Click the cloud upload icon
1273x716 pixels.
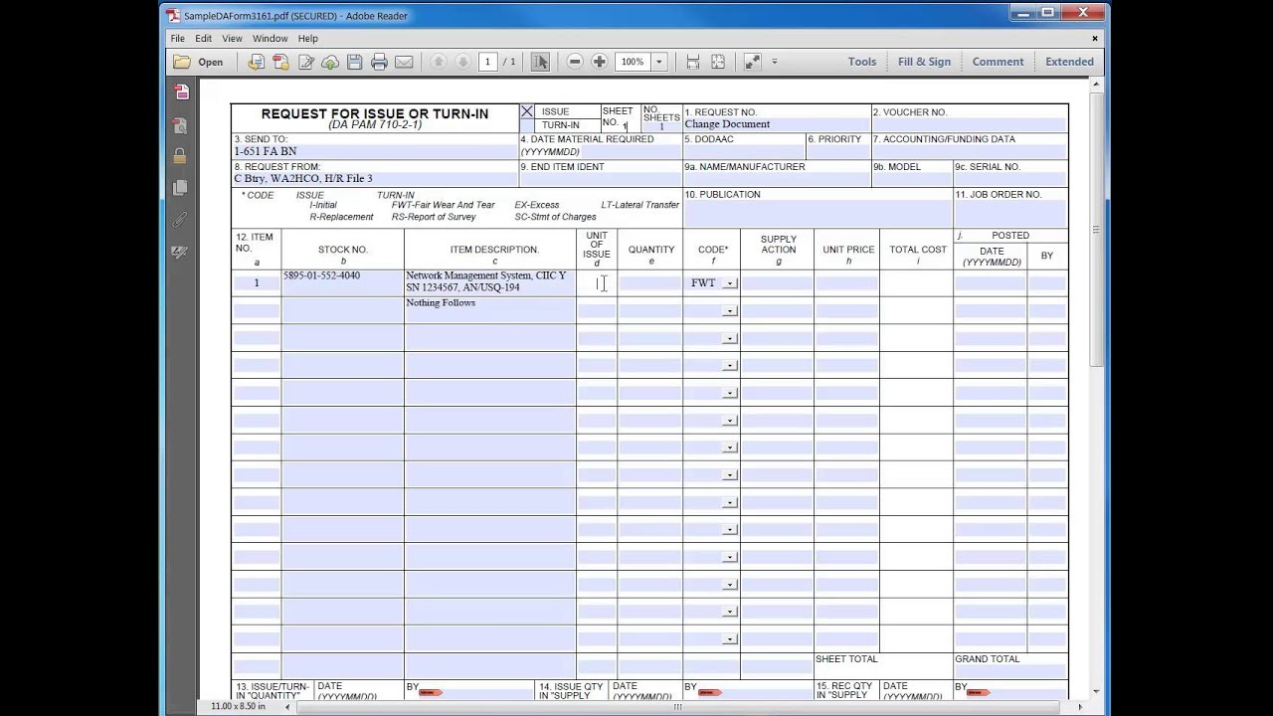coord(330,62)
